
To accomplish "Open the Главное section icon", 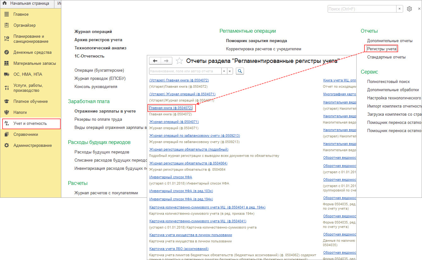I will click(7, 14).
